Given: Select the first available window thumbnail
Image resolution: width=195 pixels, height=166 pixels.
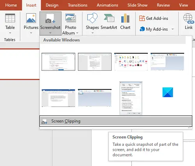Looking at the screenshot, I should click(58, 62).
